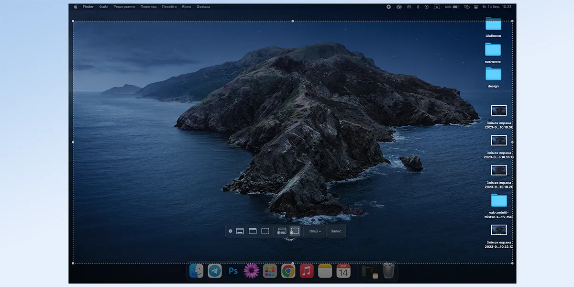Select Record Selected Portion icon
Viewport: 574px width, 287px height.
click(295, 231)
